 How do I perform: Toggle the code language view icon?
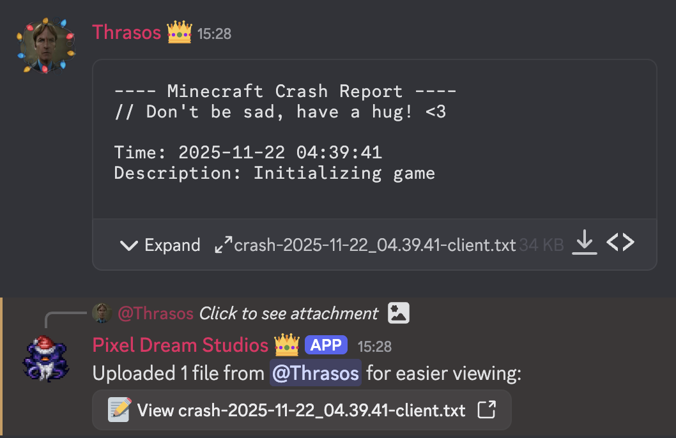point(620,243)
